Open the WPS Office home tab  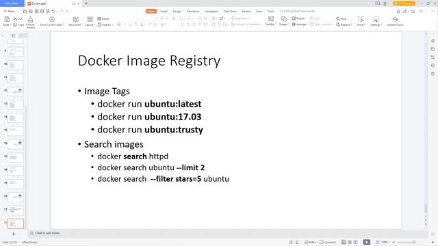coord(12,3)
